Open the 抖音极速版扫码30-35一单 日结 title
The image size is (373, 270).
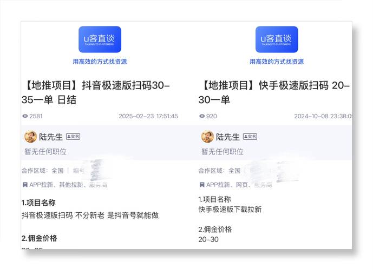97,92
